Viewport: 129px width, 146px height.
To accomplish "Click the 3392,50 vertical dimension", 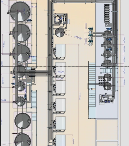I will [x=4, y=44].
